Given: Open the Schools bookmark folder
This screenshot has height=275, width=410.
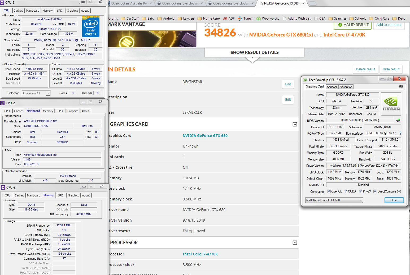Looking at the screenshot, I should 358,19.
